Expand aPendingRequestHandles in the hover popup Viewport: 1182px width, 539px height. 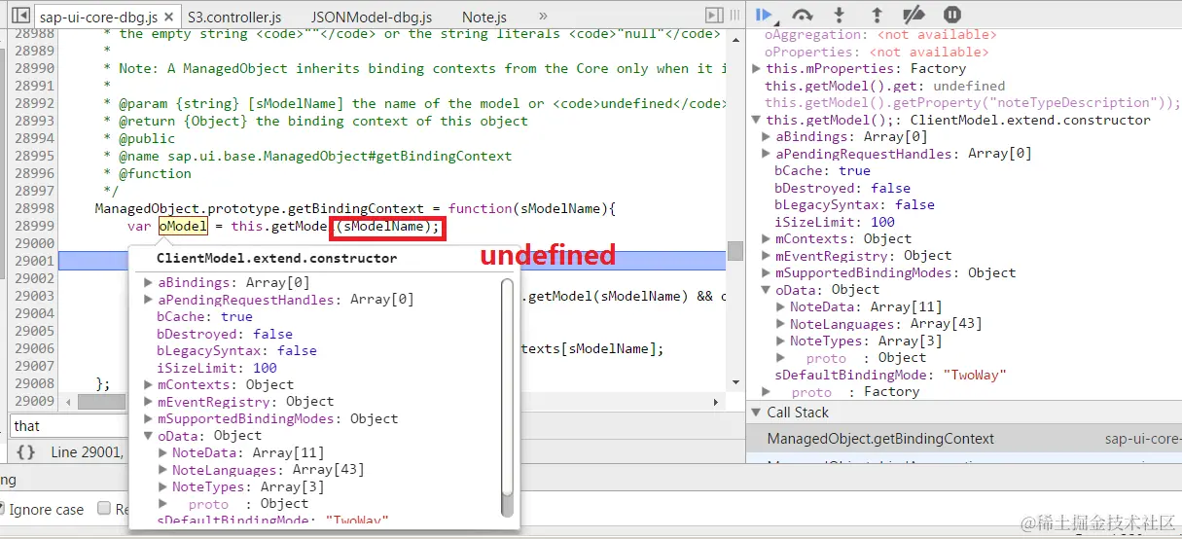(149, 300)
